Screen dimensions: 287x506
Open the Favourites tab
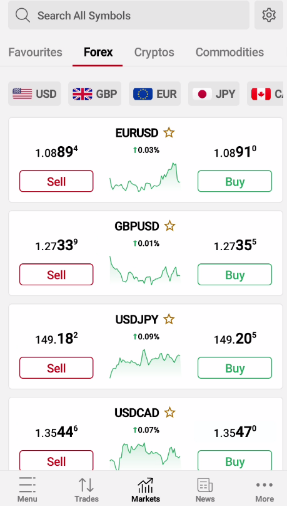35,52
